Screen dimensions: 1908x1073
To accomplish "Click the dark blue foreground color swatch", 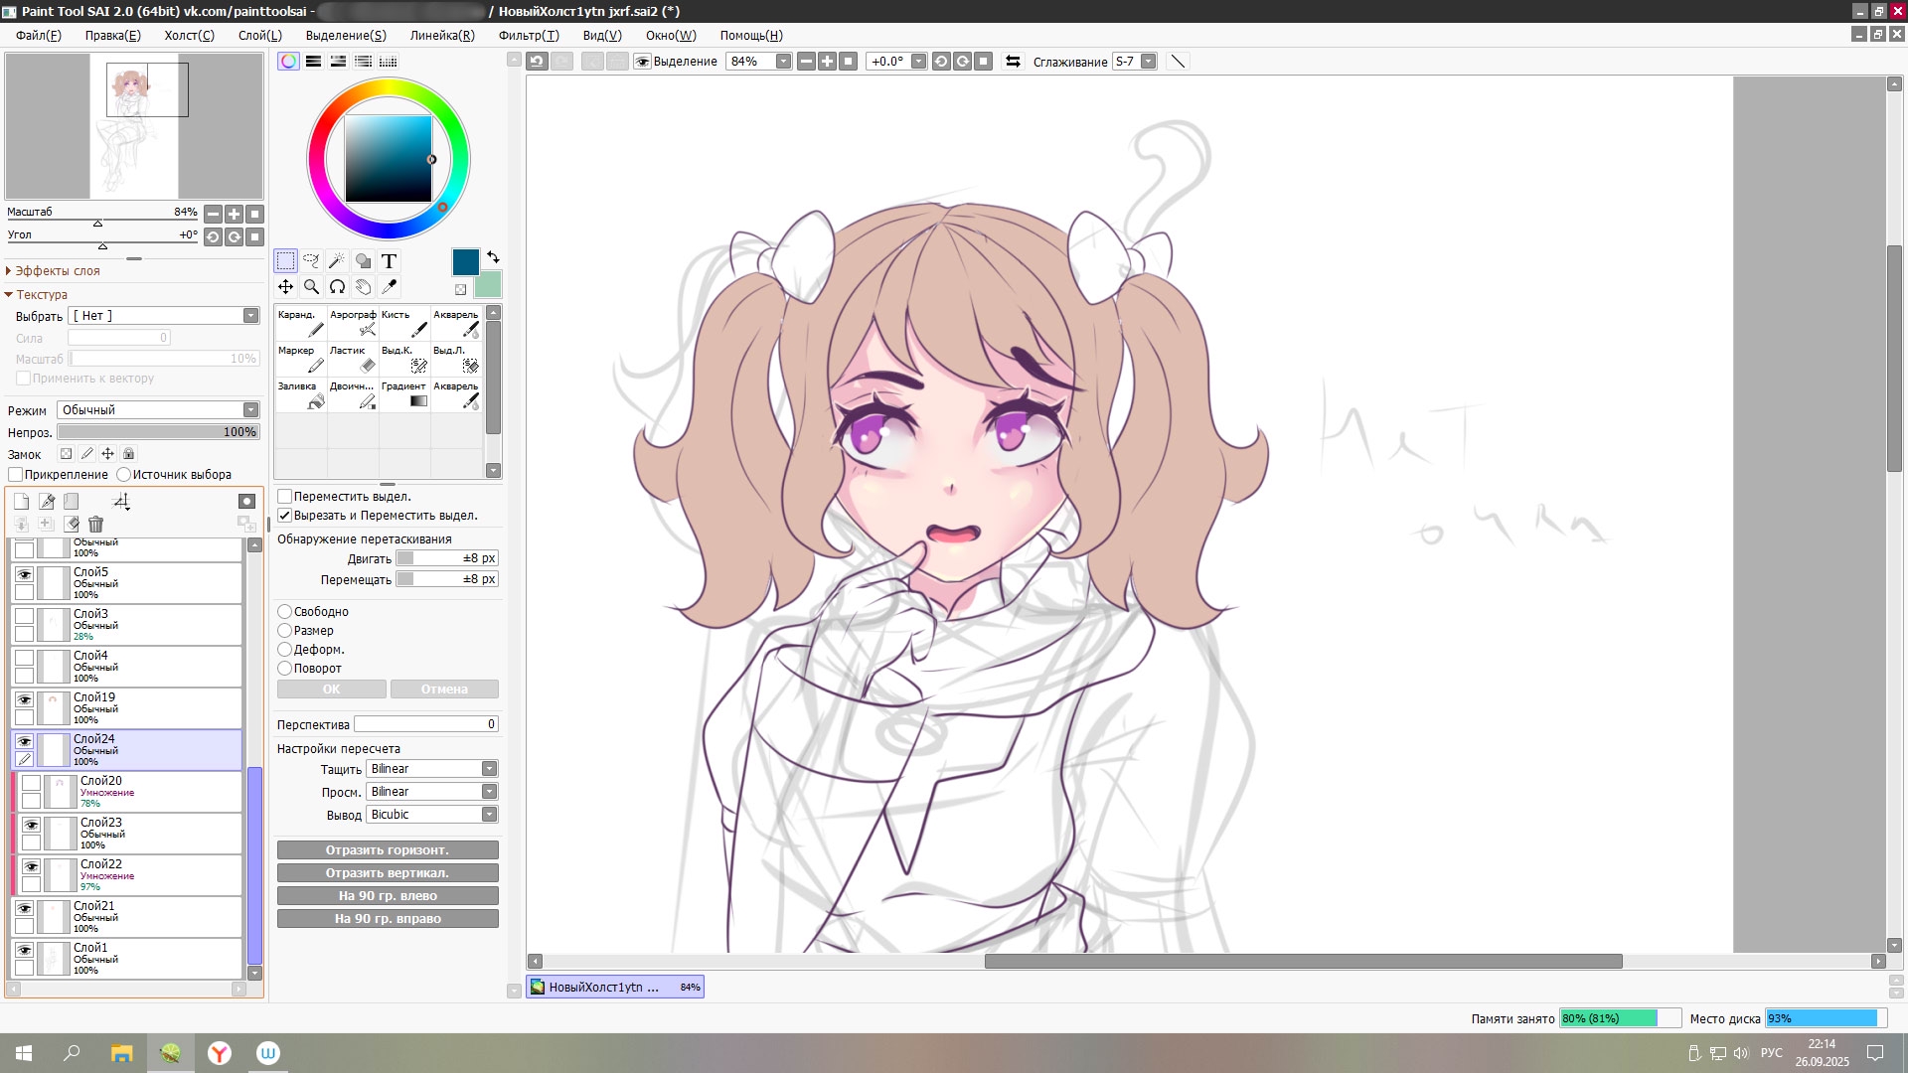I will (465, 261).
